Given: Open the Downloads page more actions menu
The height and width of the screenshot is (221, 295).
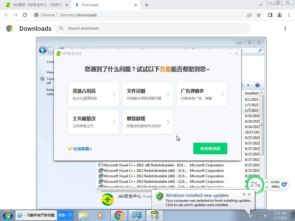Looking at the screenshot, I should pos(285,28).
